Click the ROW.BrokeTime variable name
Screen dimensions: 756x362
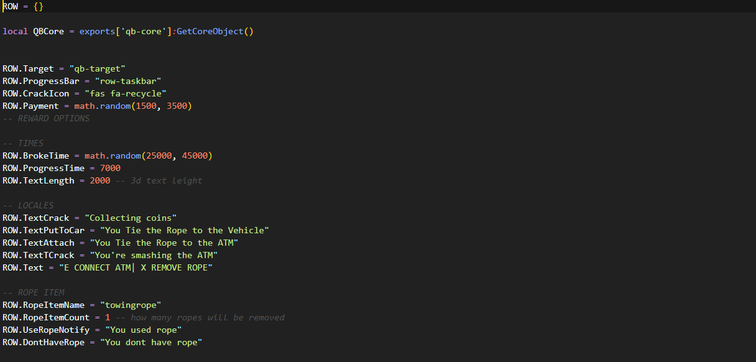click(x=35, y=155)
